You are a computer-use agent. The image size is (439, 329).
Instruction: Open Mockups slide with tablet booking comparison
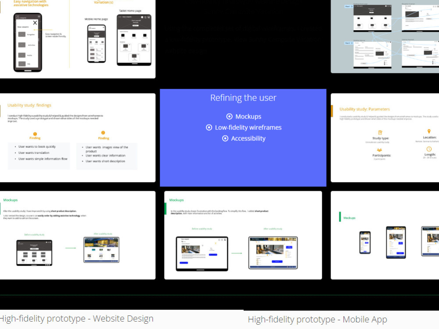click(x=243, y=235)
